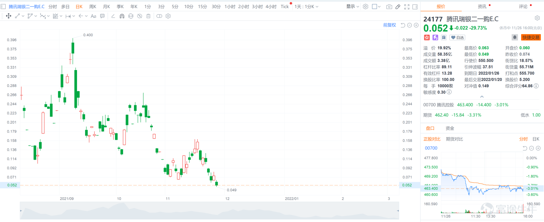Viewport: 544px width, 222px height.
Task: Select the trend line drawing tool
Action: [x=17, y=16]
